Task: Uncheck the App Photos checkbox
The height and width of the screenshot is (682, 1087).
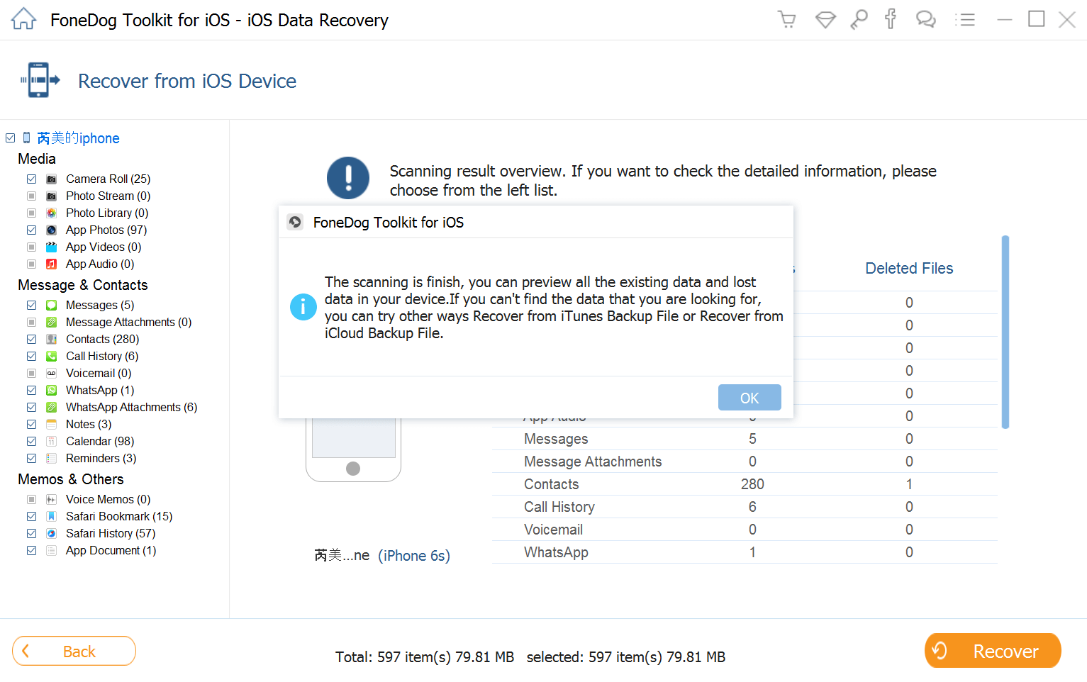Action: (x=31, y=230)
